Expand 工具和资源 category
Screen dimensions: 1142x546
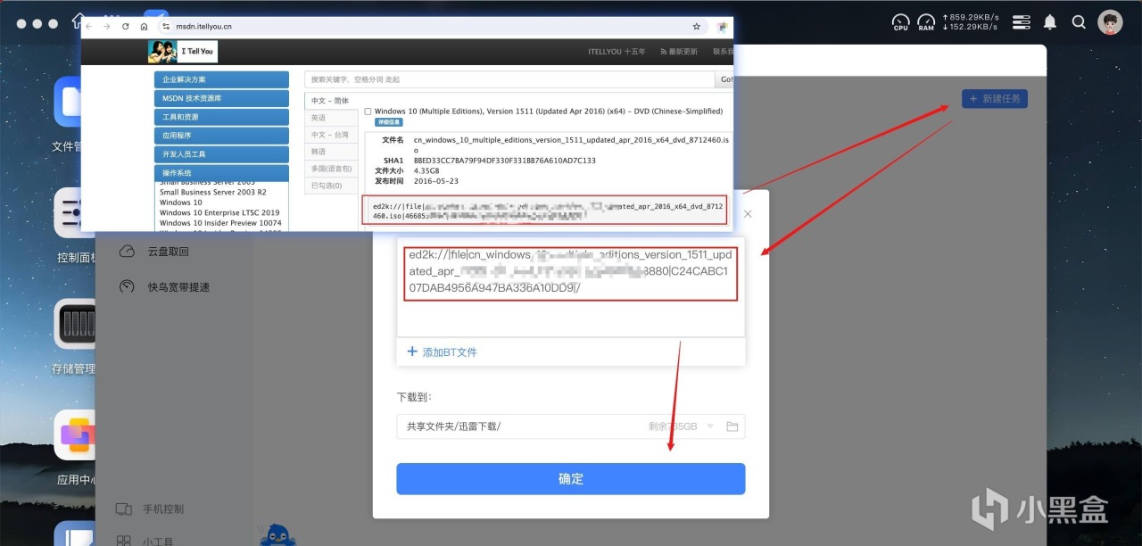point(221,117)
